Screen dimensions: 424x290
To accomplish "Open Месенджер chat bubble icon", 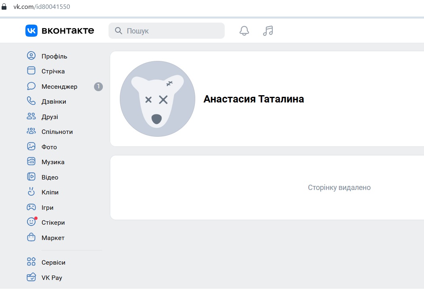I will pyautogui.click(x=31, y=86).
